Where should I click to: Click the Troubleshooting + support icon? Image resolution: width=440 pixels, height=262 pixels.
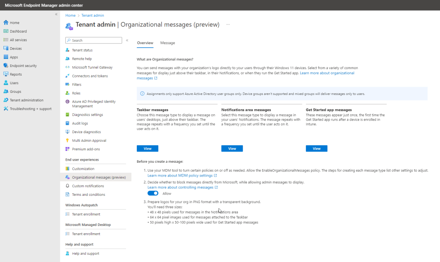click(x=5, y=108)
